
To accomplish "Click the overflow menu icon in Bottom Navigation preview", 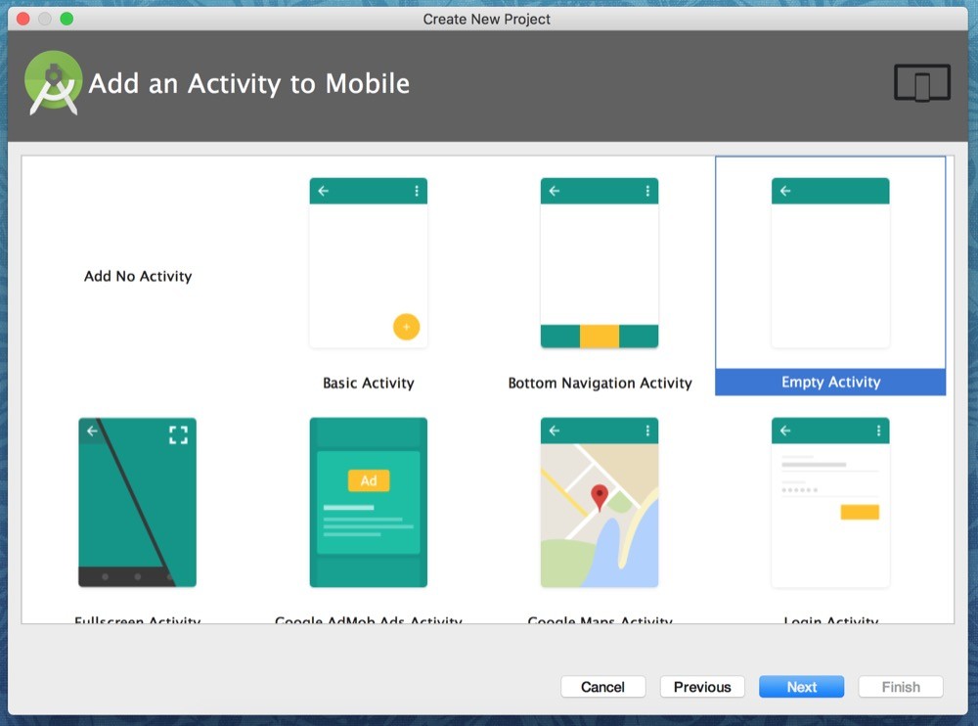I will [647, 191].
